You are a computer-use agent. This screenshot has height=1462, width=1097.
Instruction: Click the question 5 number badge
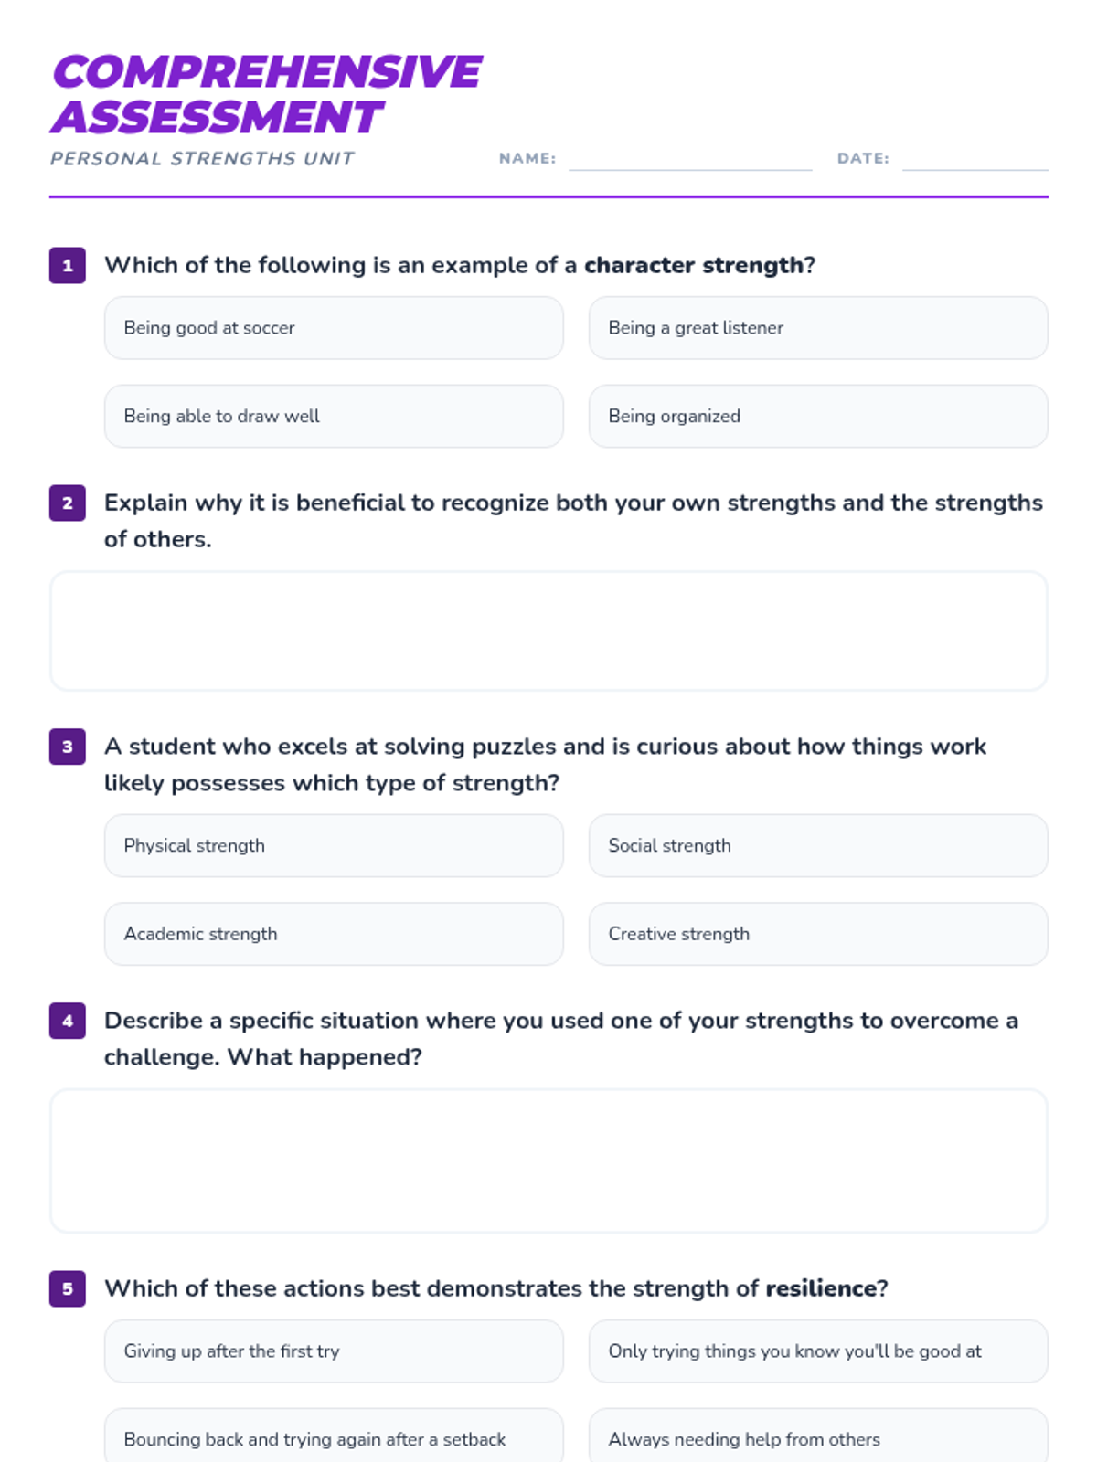(x=68, y=1288)
